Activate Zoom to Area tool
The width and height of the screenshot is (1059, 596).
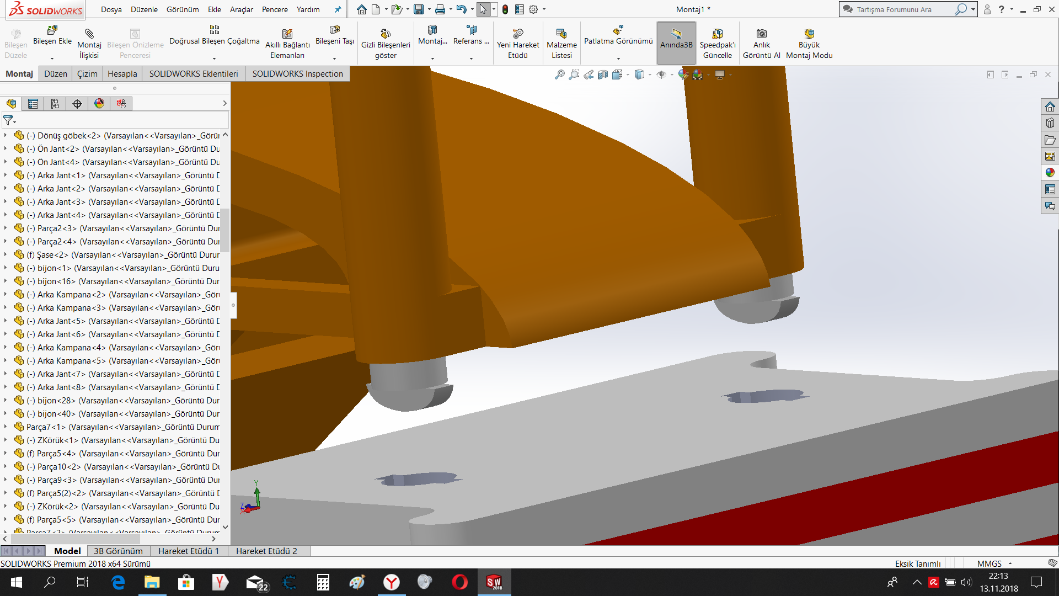(574, 74)
